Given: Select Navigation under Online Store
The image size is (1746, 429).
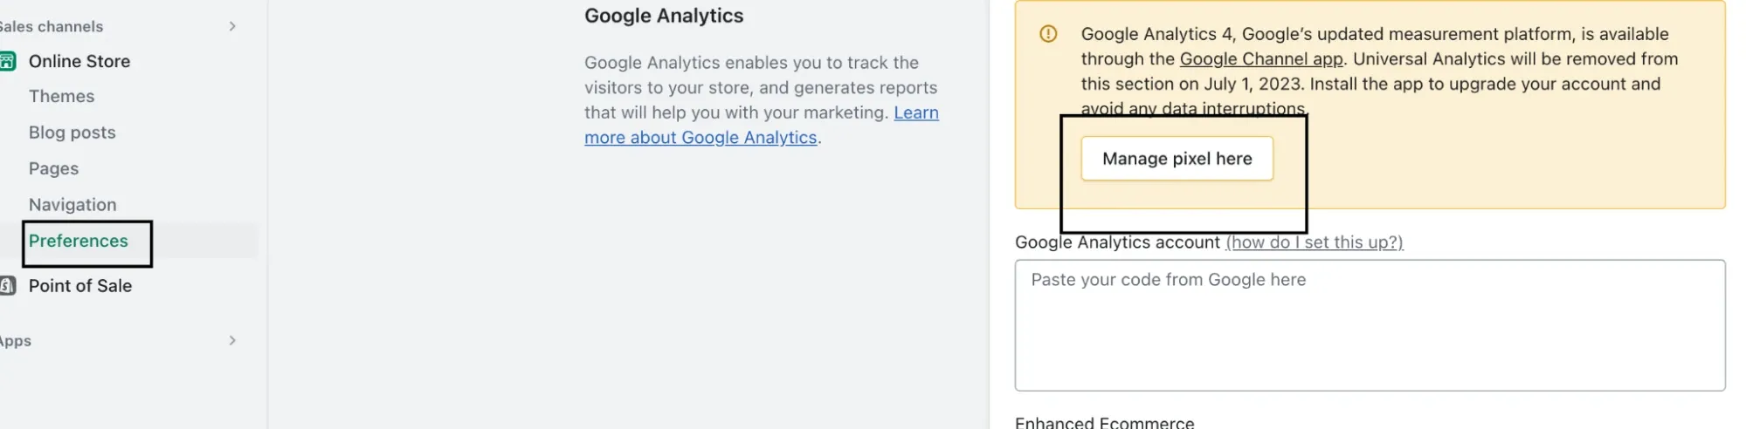Looking at the screenshot, I should [x=72, y=204].
